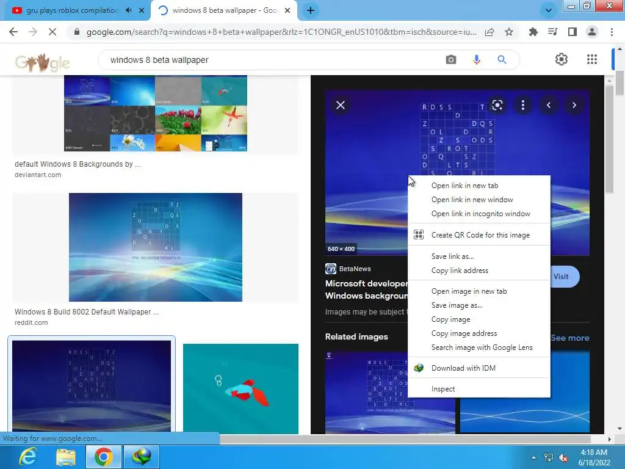Viewport: 625px width, 469px height.
Task: Open the media control icon in toolbar
Action: coord(552,32)
